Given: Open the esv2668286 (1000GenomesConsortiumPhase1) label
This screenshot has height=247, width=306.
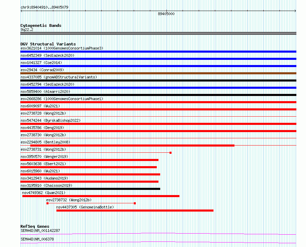Looking at the screenshot, I should pos(62,99).
